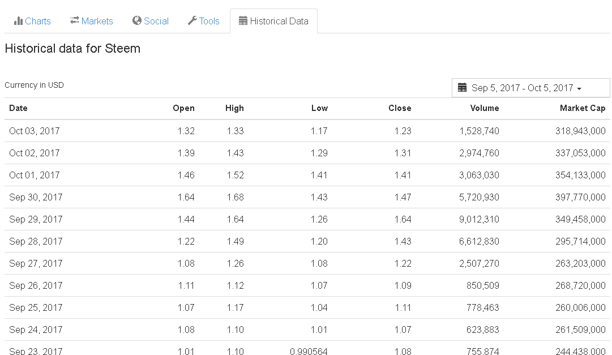The height and width of the screenshot is (355, 612).
Task: Click market cap 260,006,000
Action: (580, 307)
